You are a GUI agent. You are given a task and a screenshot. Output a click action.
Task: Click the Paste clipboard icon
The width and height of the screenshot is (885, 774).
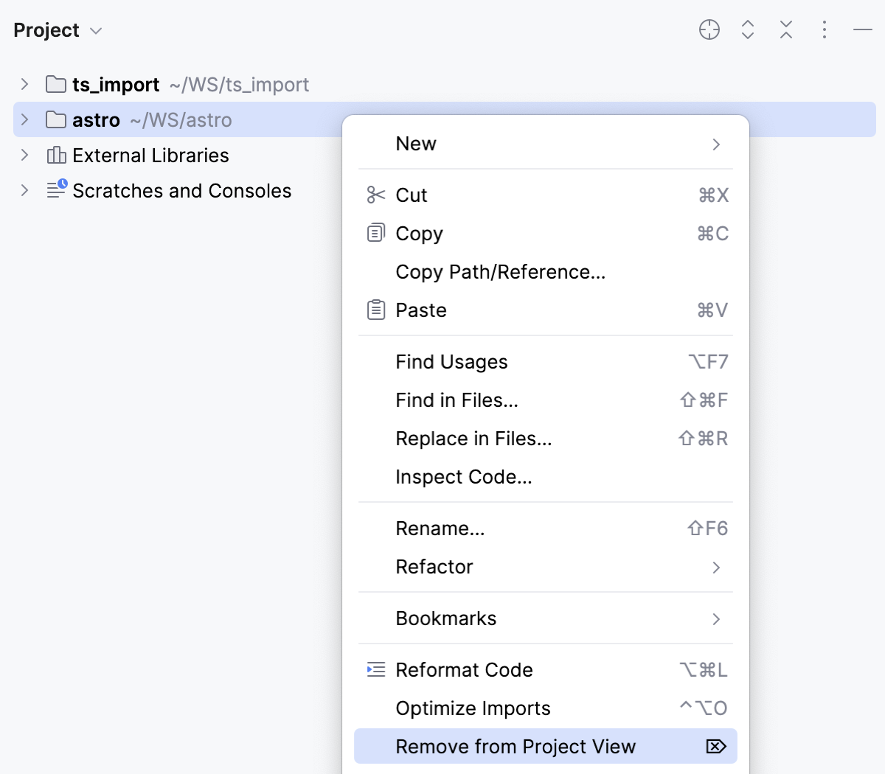click(x=376, y=310)
